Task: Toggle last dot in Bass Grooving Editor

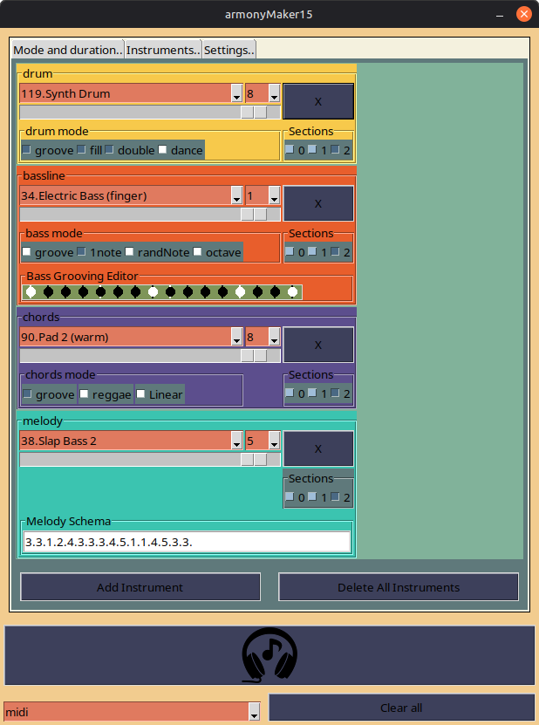Action: [x=293, y=291]
